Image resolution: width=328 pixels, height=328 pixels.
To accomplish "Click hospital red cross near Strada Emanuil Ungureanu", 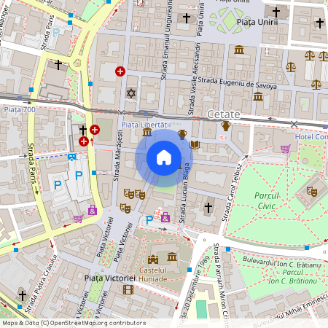I will tap(120, 71).
